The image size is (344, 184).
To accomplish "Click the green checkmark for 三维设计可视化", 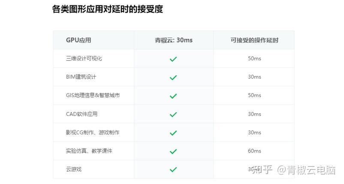I will click(x=173, y=59).
